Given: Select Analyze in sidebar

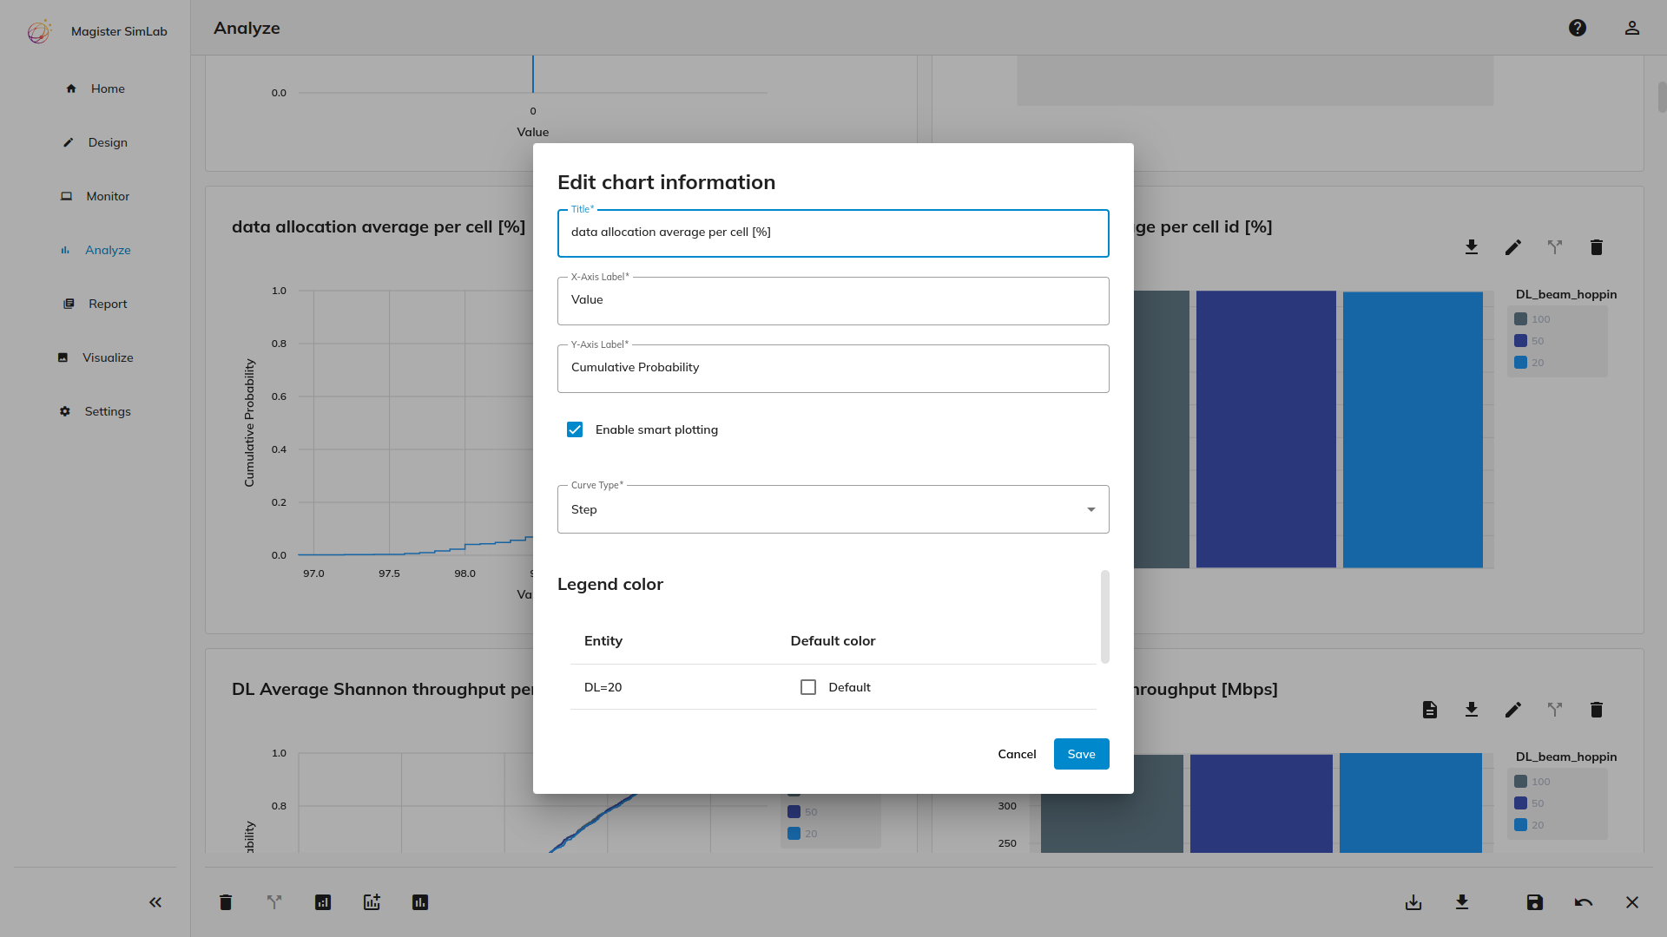Looking at the screenshot, I should 96,250.
